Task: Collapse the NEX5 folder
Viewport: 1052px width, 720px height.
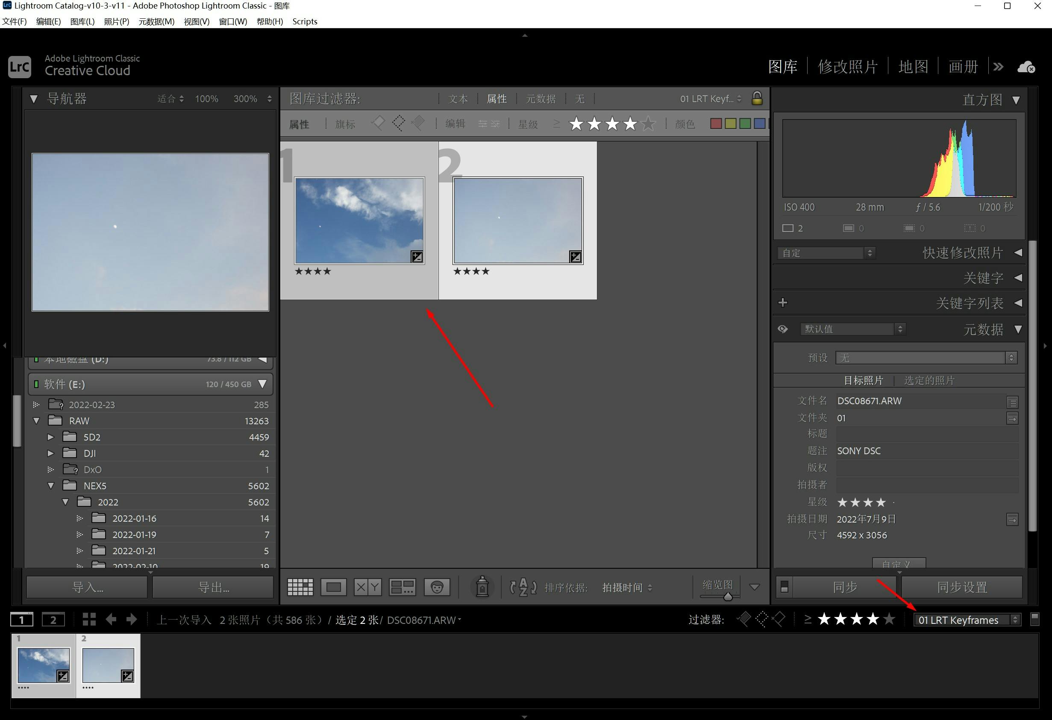Action: click(51, 485)
